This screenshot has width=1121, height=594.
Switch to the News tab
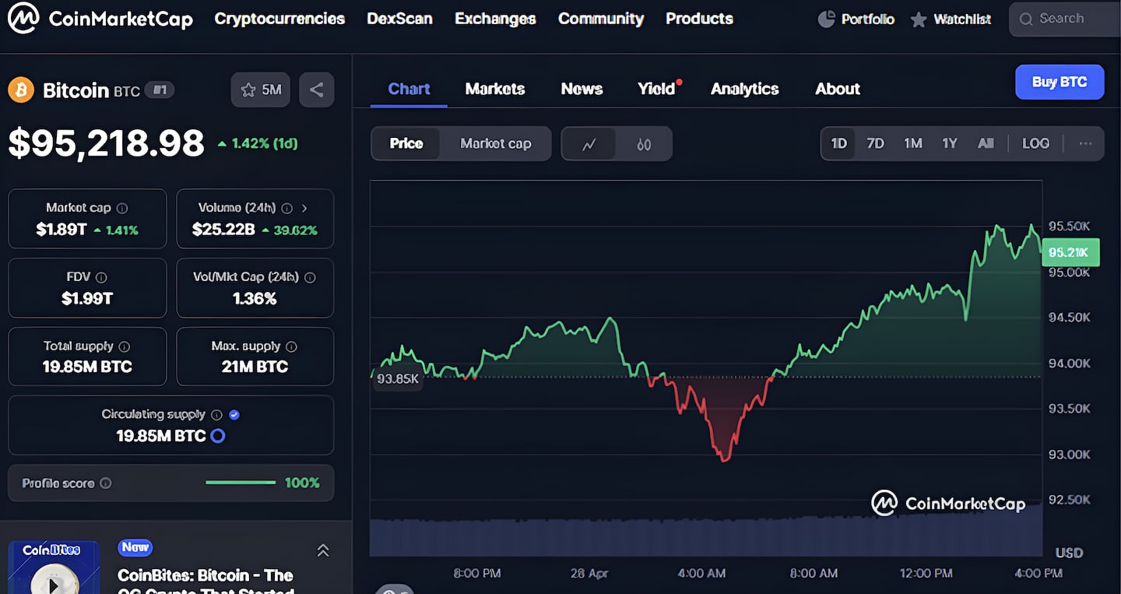click(582, 89)
